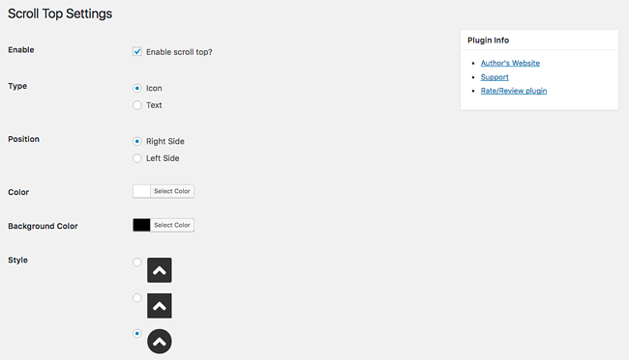Open the Rate/Review plugin link
The image size is (629, 360).
coord(514,91)
